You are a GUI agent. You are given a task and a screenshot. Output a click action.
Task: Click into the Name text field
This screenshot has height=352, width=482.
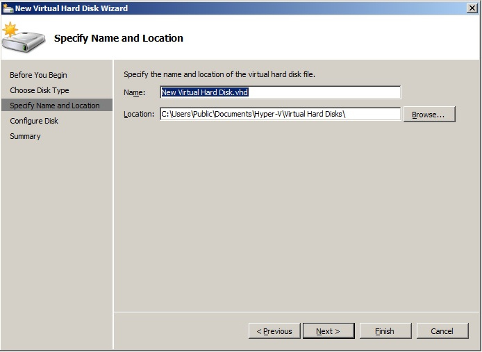280,92
